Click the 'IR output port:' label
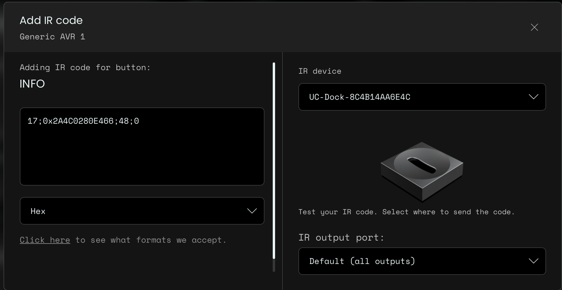 click(x=341, y=238)
